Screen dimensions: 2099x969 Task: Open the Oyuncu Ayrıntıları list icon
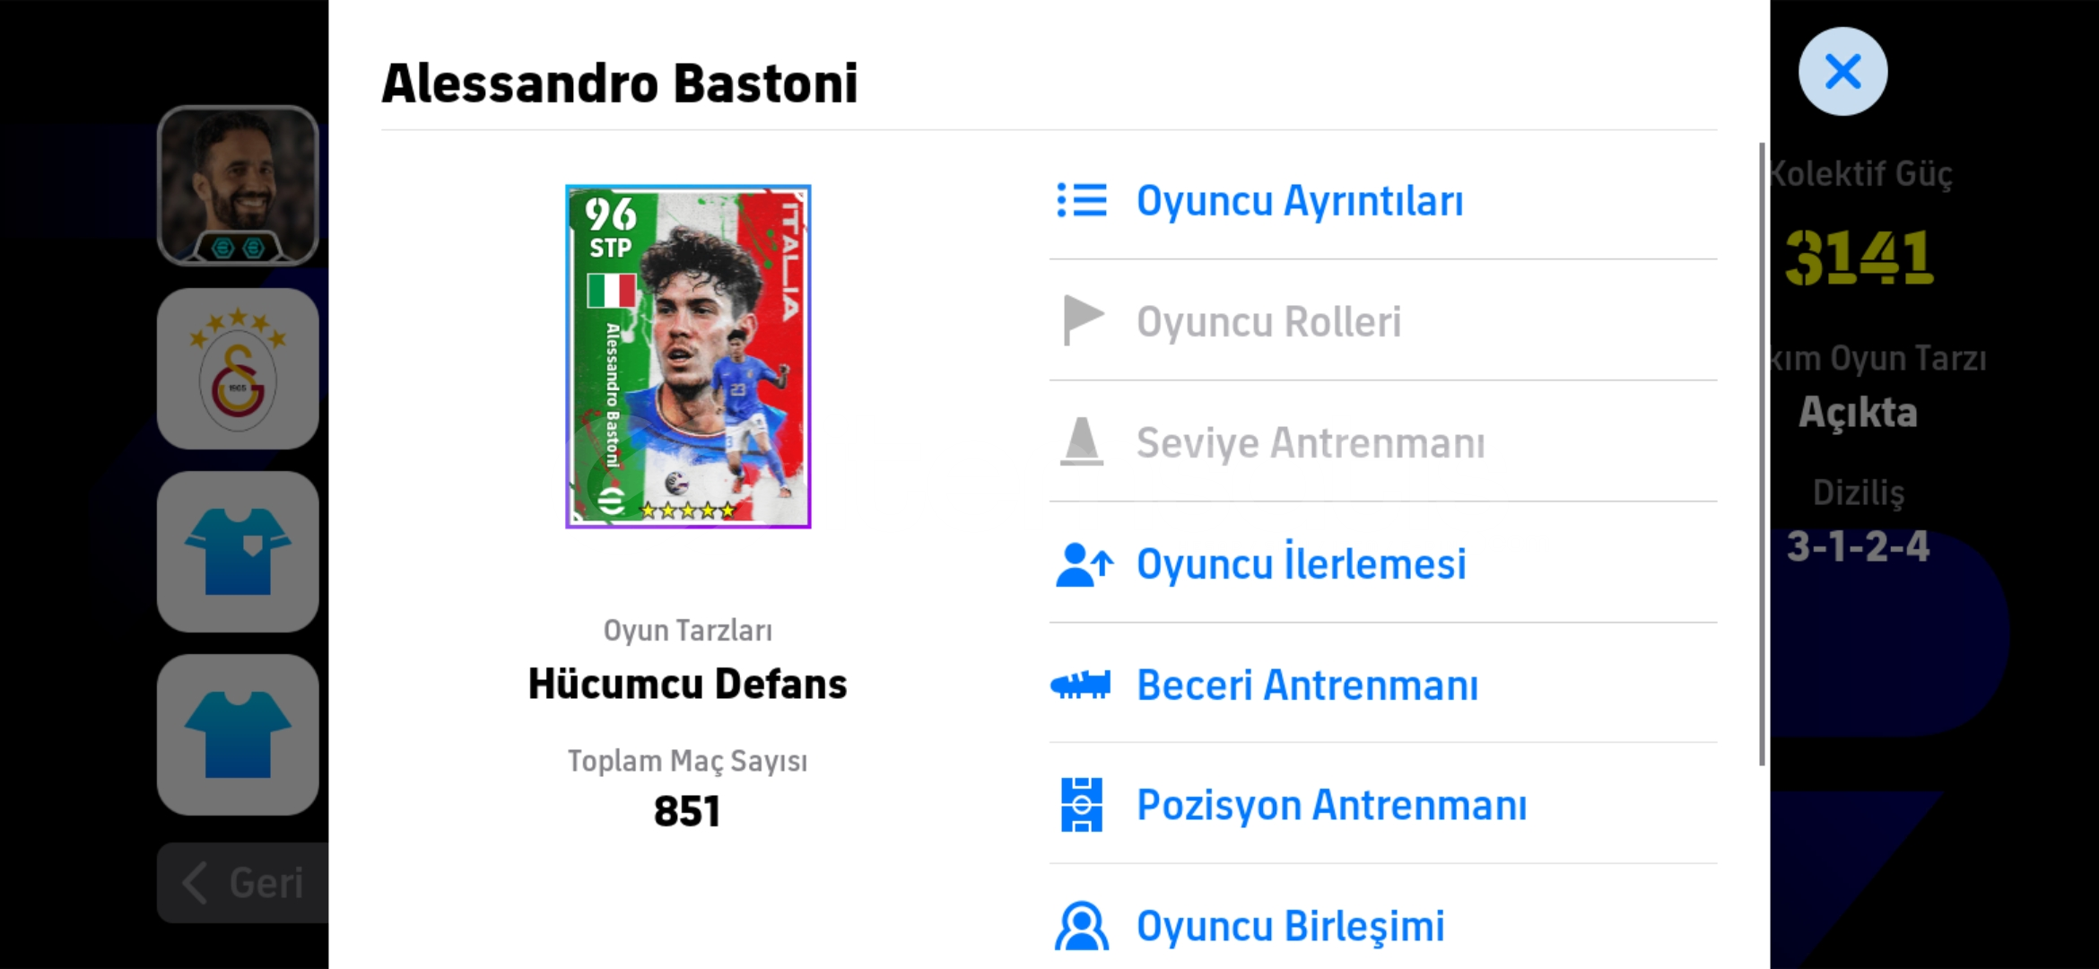click(1082, 201)
